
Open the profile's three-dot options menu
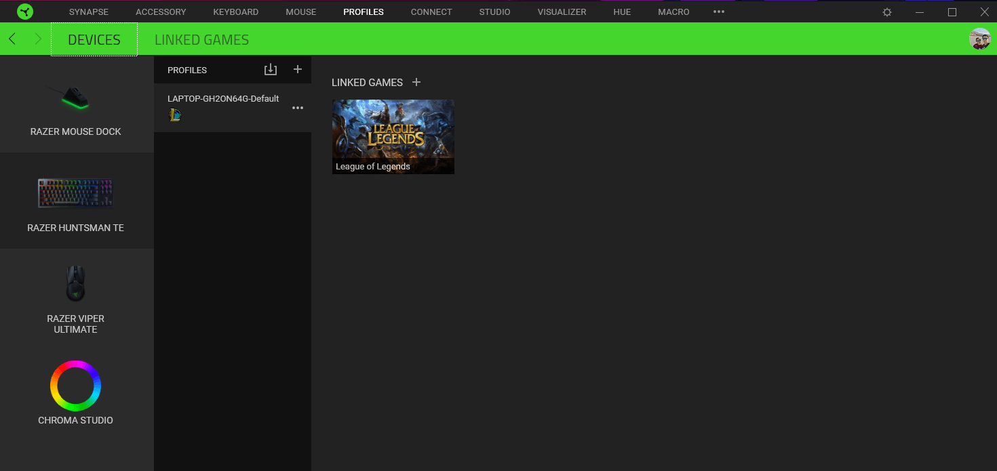[x=297, y=108]
